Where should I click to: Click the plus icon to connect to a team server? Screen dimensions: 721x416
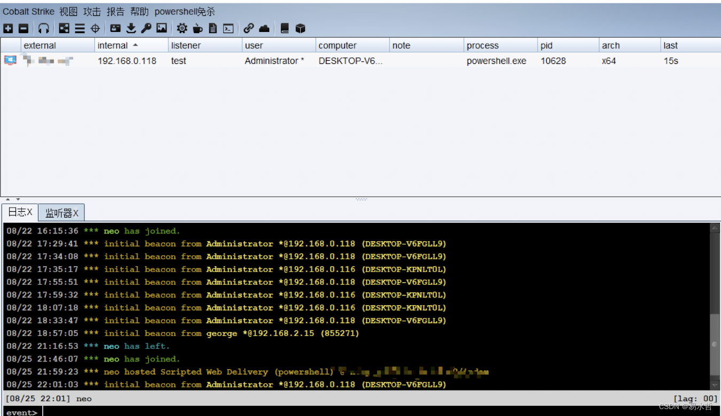coord(8,28)
